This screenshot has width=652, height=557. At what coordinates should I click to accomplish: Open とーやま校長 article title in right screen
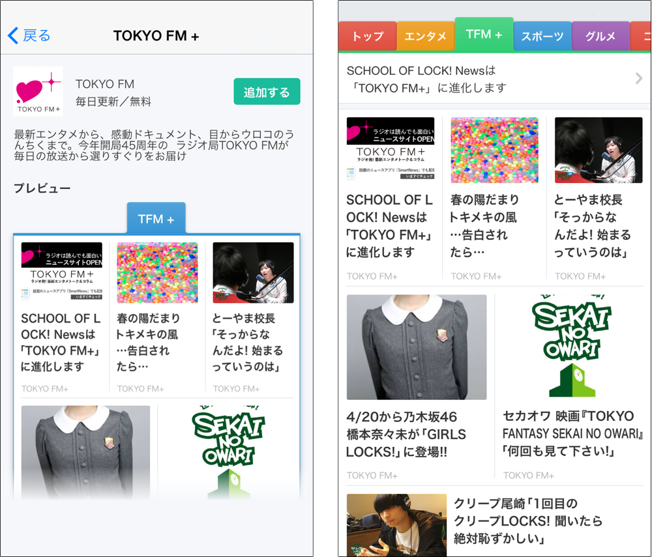pos(592,226)
